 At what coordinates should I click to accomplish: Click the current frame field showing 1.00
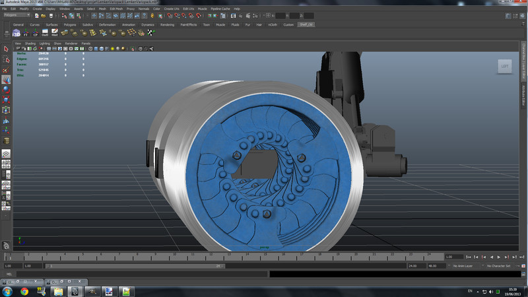(x=453, y=257)
